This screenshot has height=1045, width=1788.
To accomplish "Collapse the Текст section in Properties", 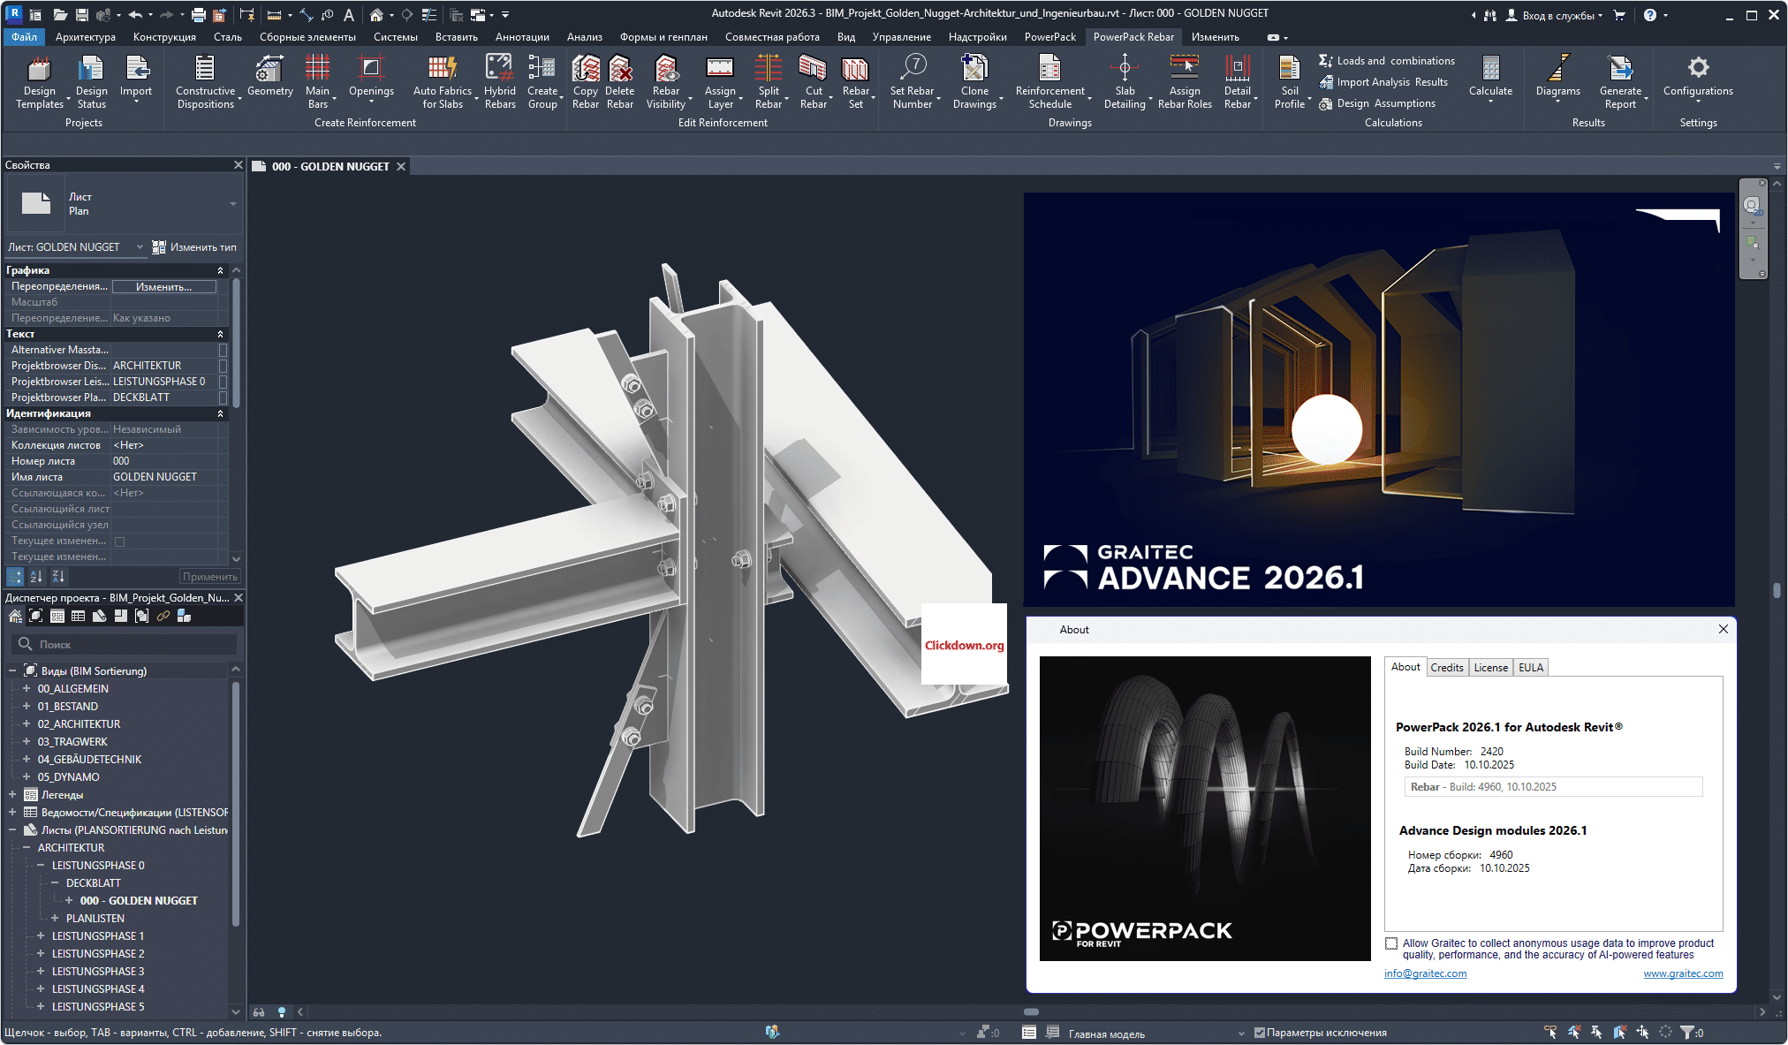I will pos(221,333).
